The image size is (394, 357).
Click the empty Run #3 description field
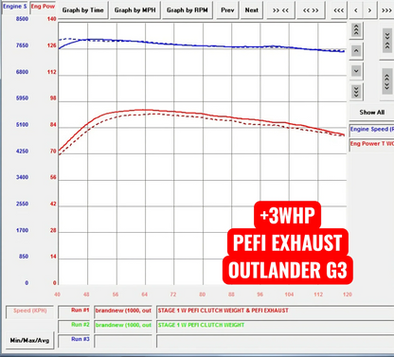(x=276, y=341)
